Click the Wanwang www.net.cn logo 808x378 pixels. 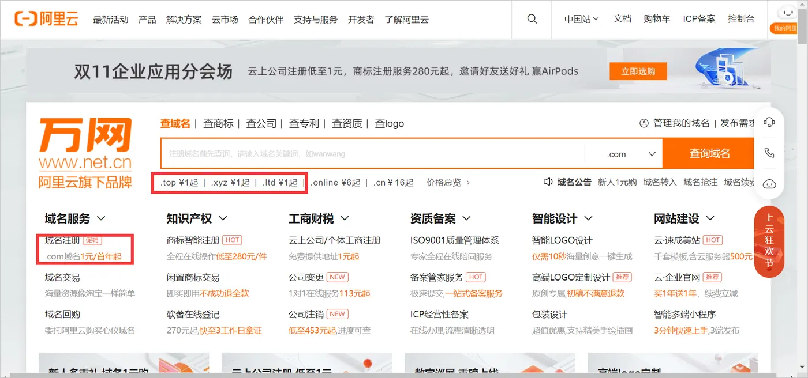pos(85,153)
